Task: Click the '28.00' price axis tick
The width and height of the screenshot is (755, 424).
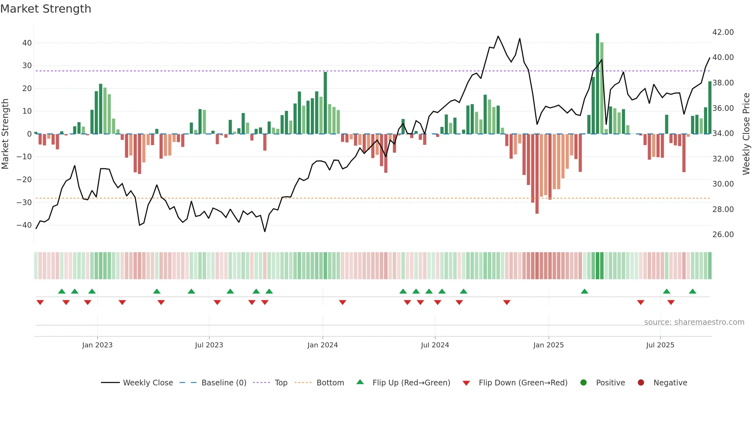Action: (x=723, y=209)
